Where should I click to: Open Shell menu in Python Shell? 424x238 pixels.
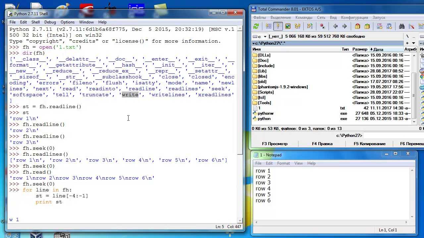(35, 22)
